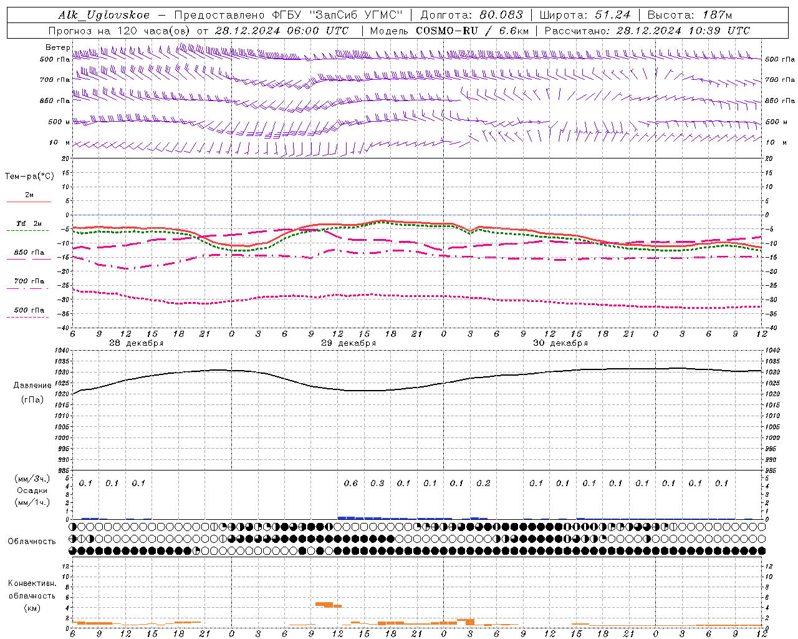Click the 29 декабря date label

click(348, 343)
